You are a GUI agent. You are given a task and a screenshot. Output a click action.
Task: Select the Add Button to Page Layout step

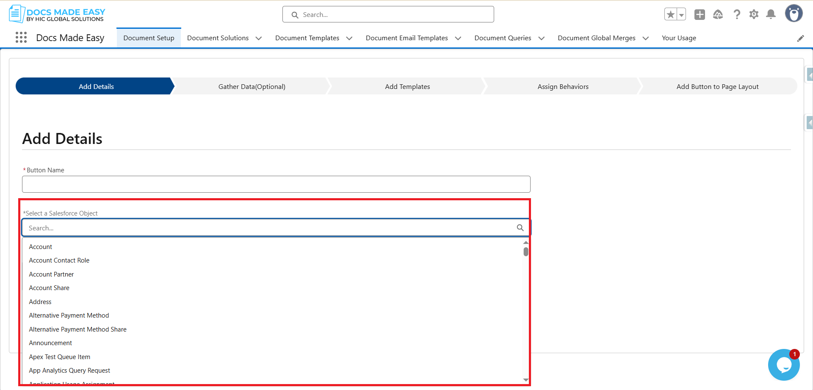[718, 86]
